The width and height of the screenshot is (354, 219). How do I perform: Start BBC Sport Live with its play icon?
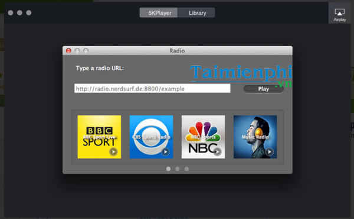pos(113,152)
